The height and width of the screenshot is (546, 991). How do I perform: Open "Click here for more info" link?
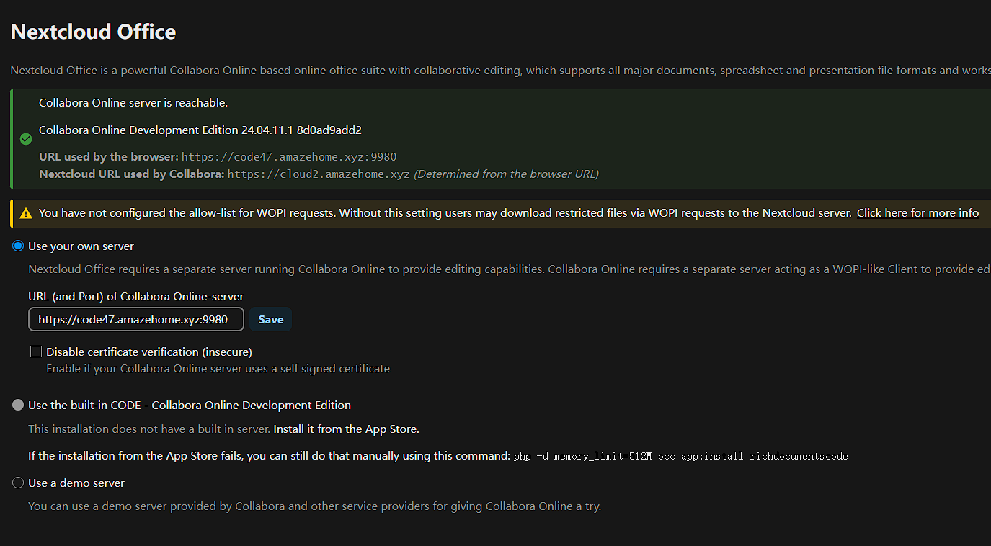(x=917, y=212)
